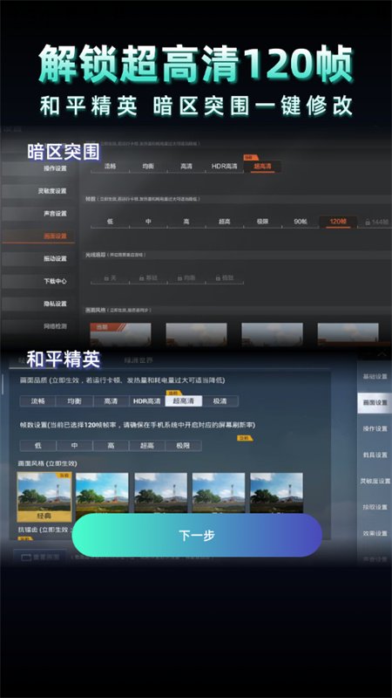This screenshot has width=392, height=698.
Task: Click the 画面品质 (立即生效) description text
Action: click(x=123, y=380)
